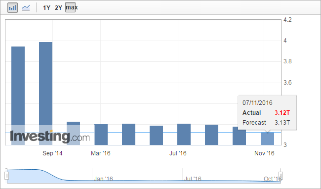Select the 1Y time range
Viewport: 321px width, 189px height.
point(46,8)
